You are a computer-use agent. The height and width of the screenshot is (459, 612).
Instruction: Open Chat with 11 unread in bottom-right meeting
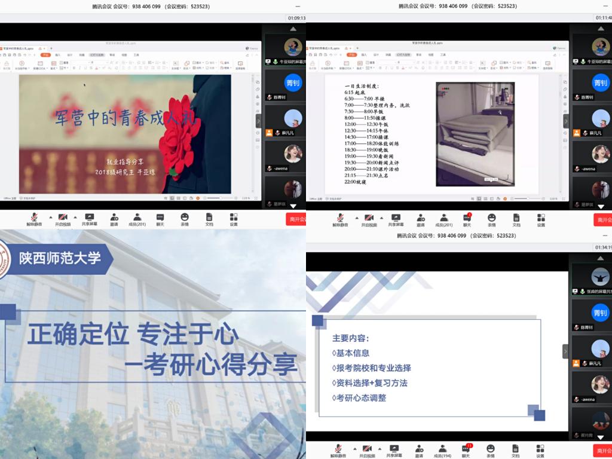tap(466, 448)
